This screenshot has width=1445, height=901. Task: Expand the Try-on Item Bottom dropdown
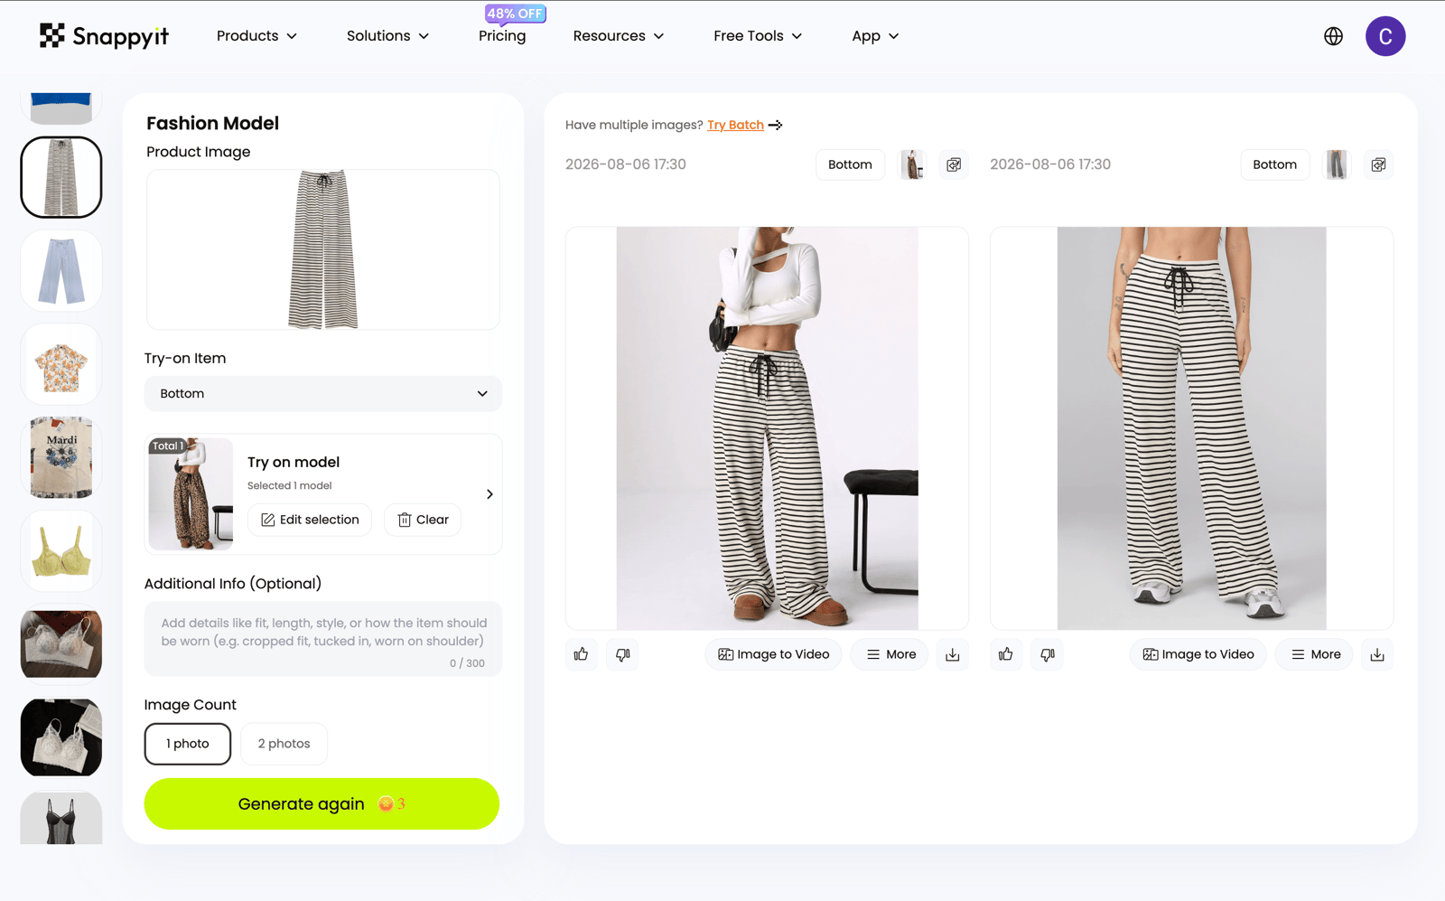click(323, 394)
